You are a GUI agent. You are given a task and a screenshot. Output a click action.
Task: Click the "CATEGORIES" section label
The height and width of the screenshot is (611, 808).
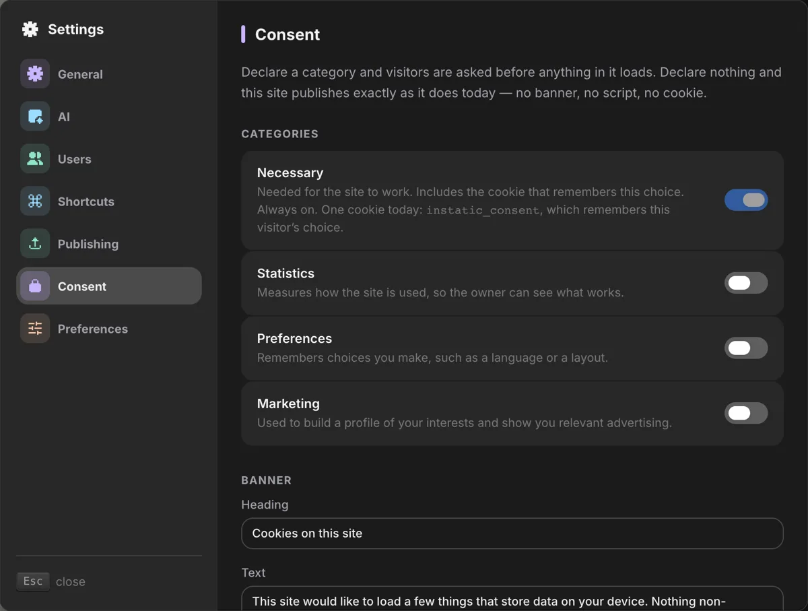pos(280,134)
